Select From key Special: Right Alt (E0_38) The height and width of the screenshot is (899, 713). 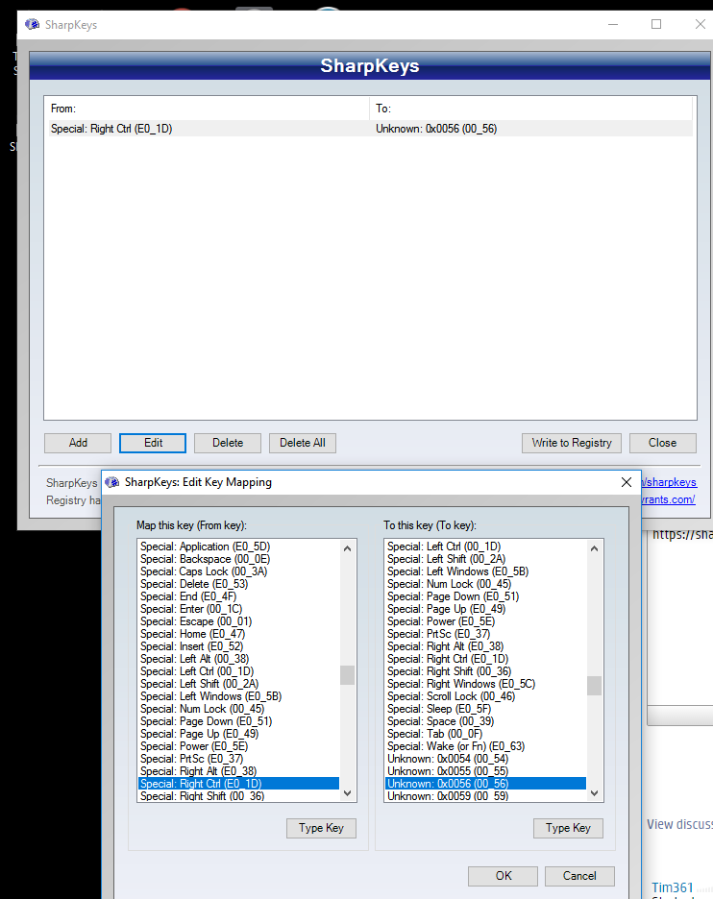(238, 771)
